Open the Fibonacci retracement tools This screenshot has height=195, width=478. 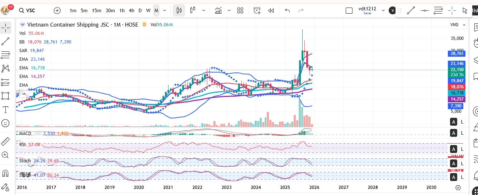pos(5,55)
